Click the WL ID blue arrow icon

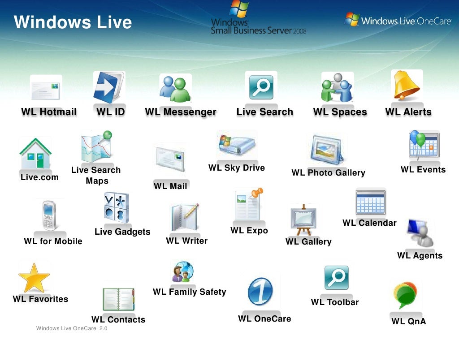109,87
